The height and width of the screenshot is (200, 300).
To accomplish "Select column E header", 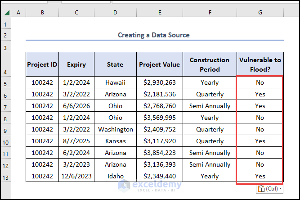I will click(159, 13).
